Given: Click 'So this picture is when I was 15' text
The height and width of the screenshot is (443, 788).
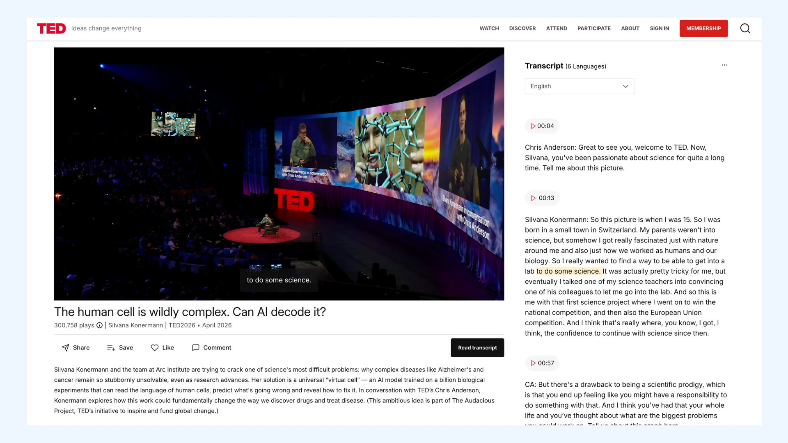Looking at the screenshot, I should click(x=640, y=219).
